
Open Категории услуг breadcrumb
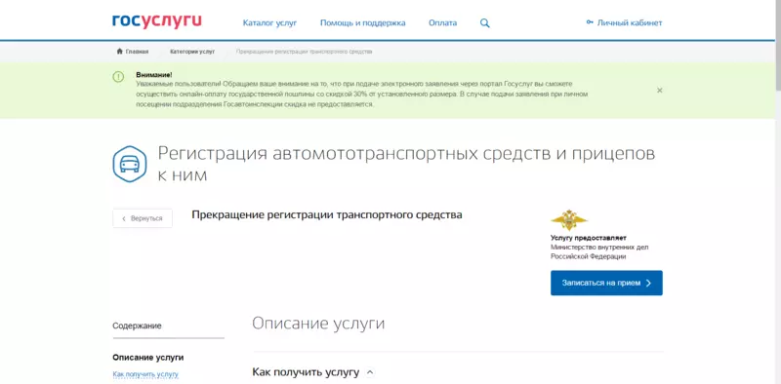(192, 52)
